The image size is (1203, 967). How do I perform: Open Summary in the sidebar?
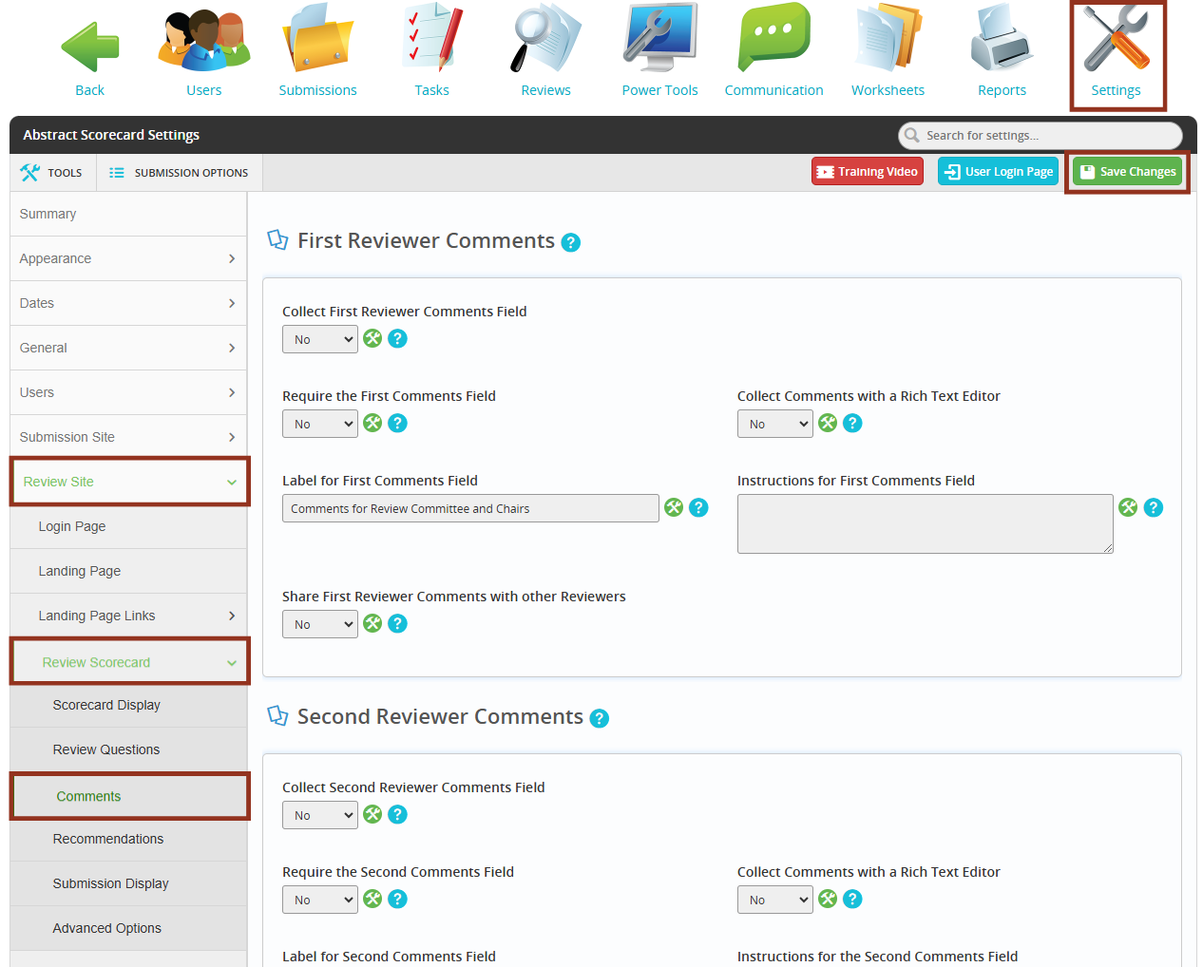tap(128, 214)
